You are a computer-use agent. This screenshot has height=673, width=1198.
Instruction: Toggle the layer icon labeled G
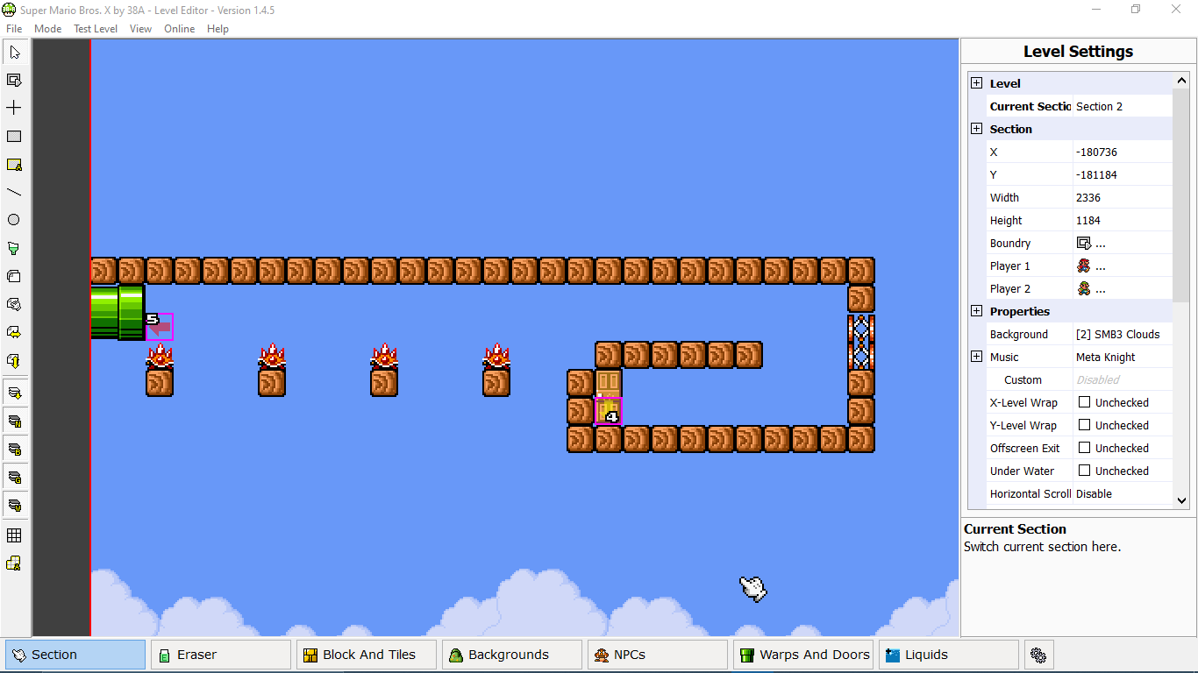(x=14, y=477)
